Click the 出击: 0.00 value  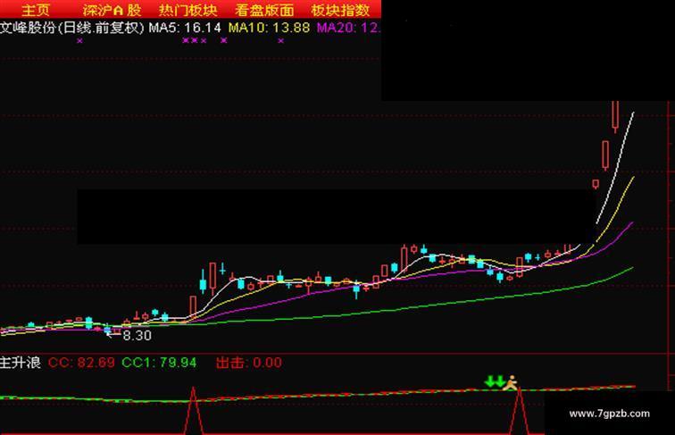(249, 363)
